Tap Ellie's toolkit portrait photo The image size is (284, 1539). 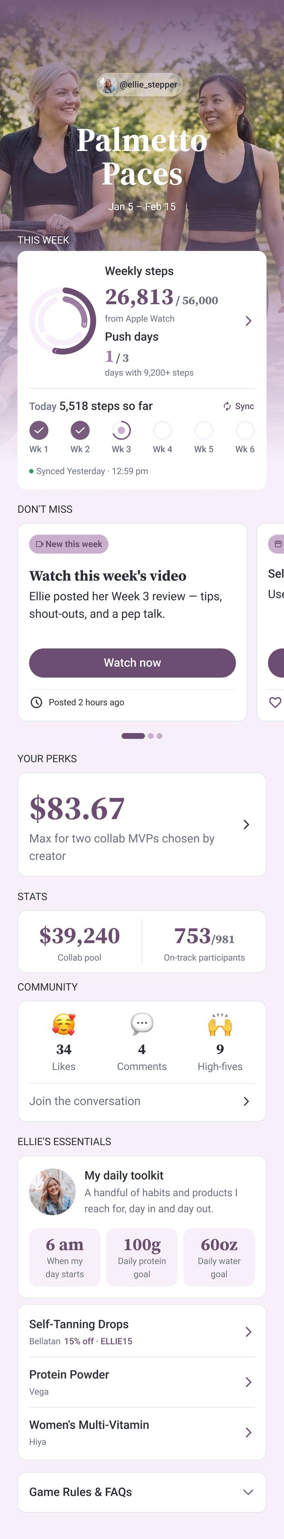tap(53, 1191)
